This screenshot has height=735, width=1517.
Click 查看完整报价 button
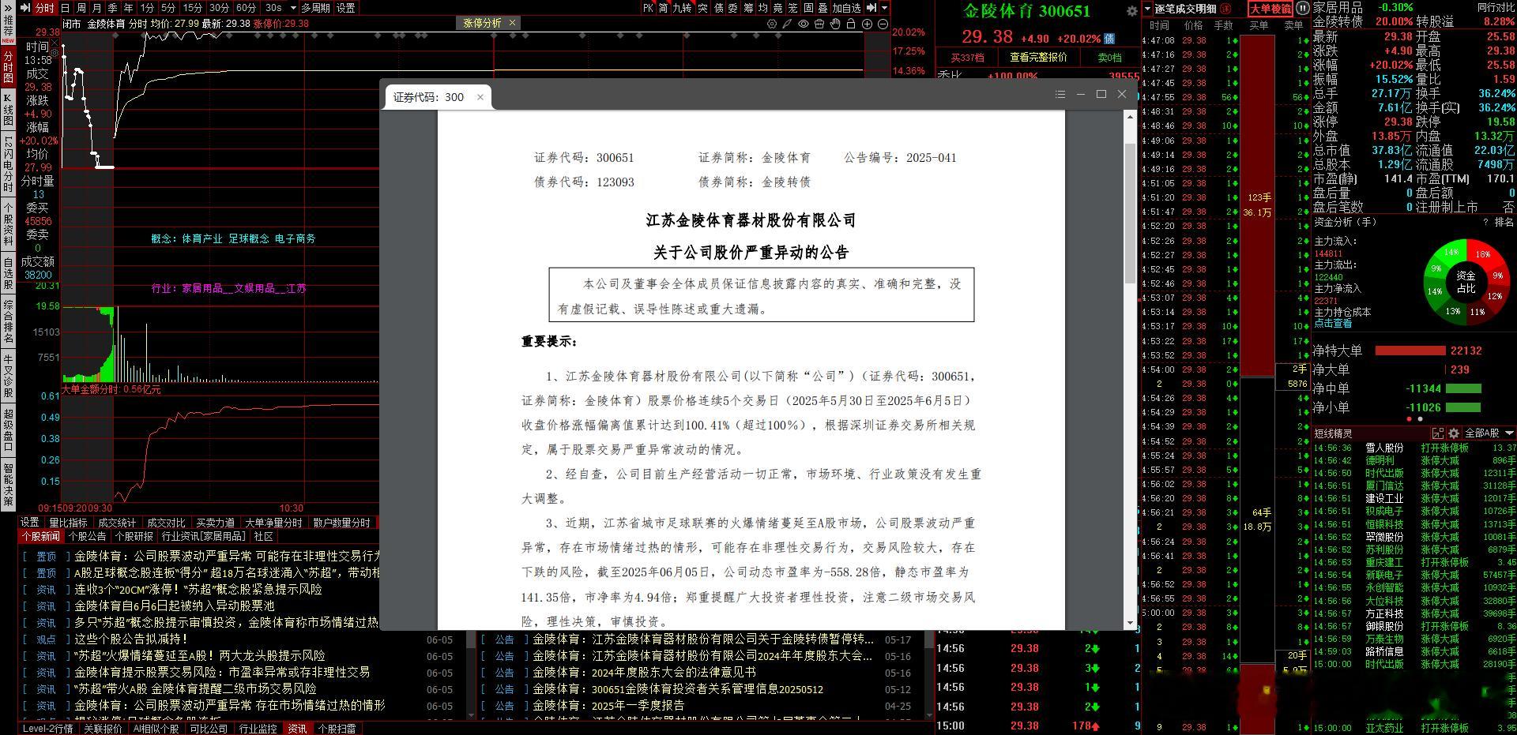point(1038,58)
